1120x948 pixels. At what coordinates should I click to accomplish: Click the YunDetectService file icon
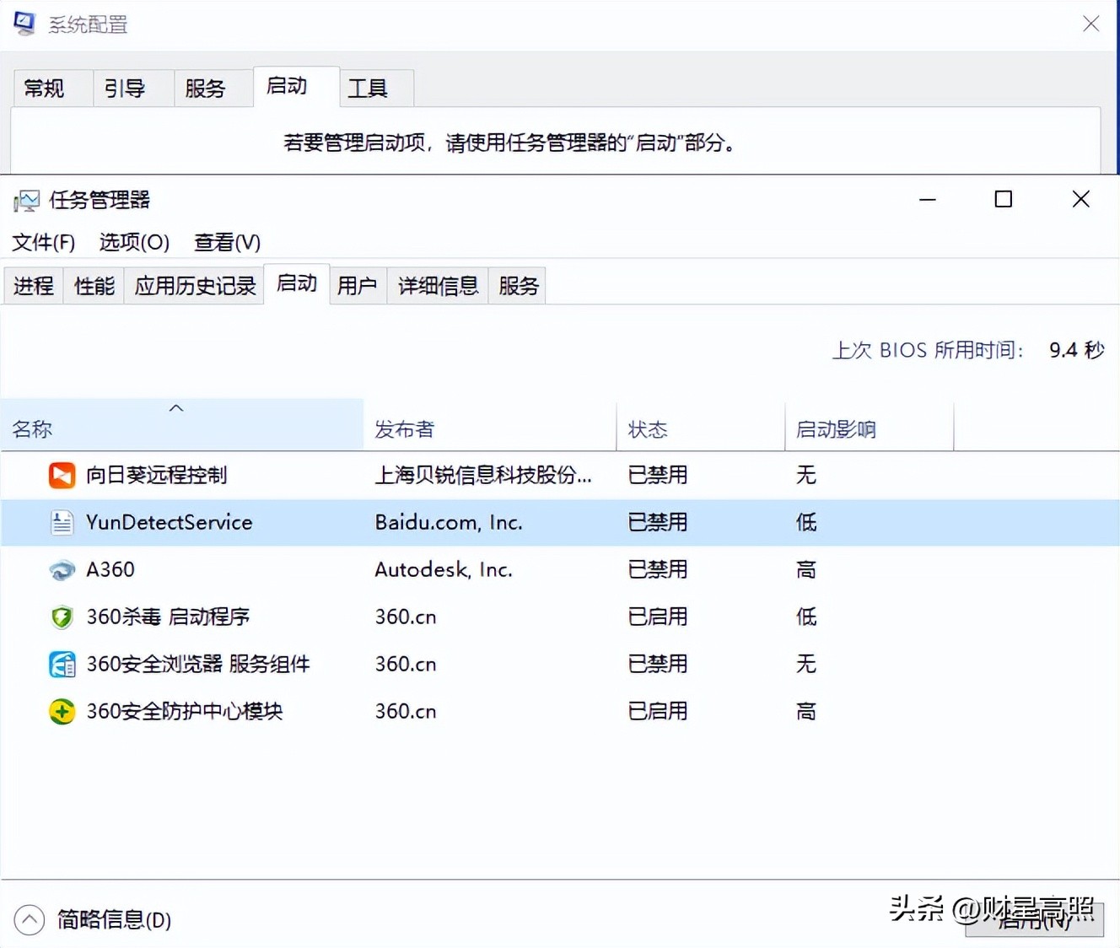[x=62, y=523]
